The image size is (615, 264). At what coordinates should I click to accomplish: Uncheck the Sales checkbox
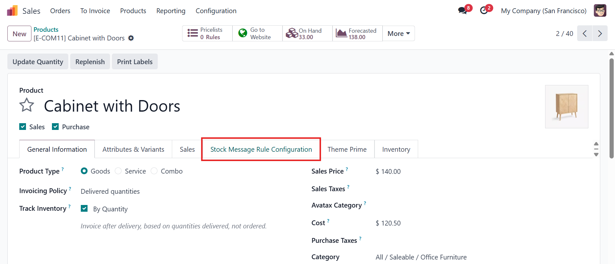tap(23, 127)
